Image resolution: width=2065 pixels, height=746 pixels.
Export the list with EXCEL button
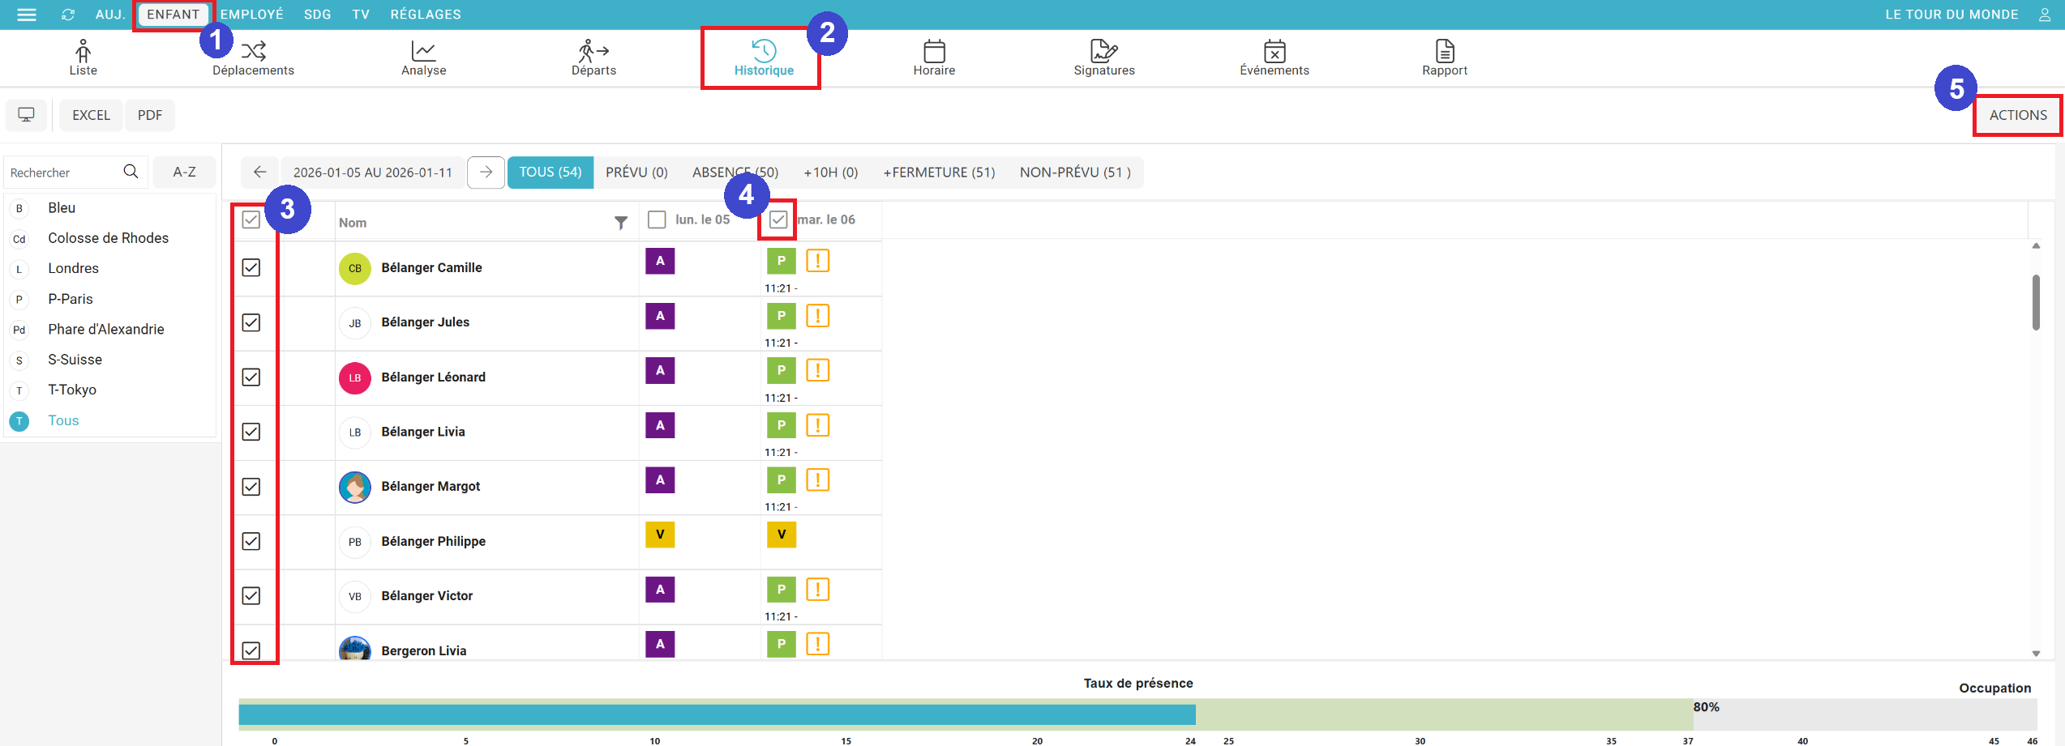[91, 115]
